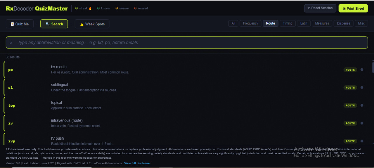Screen dimensions: 374x168
Task: Select the Misc filter tab
Action: 361,23
